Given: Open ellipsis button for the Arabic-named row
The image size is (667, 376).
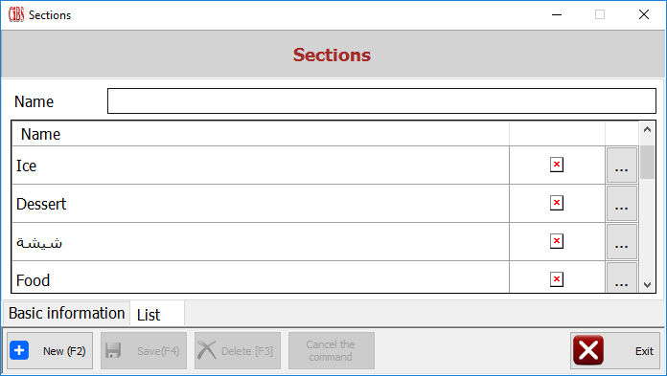Looking at the screenshot, I should [x=622, y=242].
